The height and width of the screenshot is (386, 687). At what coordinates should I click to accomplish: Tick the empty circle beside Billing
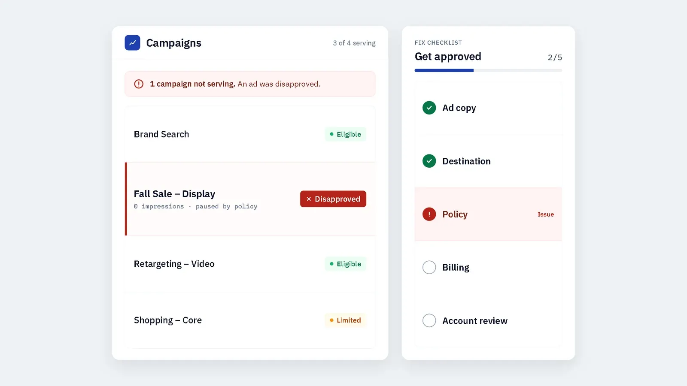[429, 267]
